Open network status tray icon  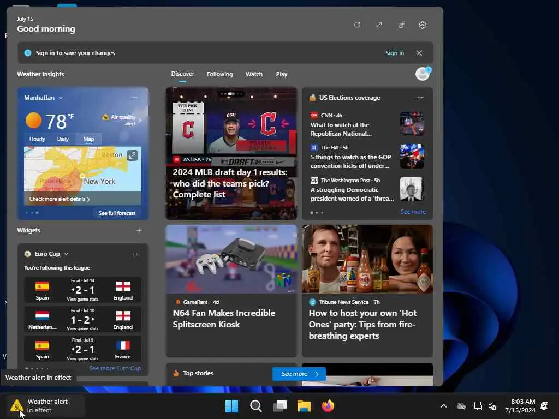(x=478, y=406)
